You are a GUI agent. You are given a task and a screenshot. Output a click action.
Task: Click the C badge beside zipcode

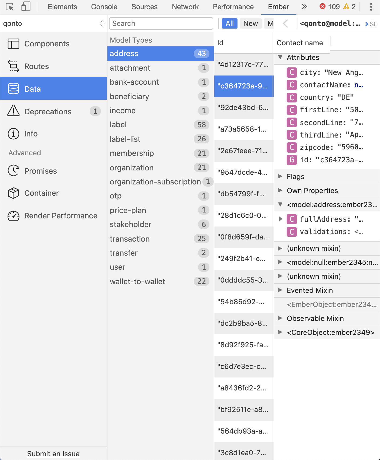[x=292, y=147]
